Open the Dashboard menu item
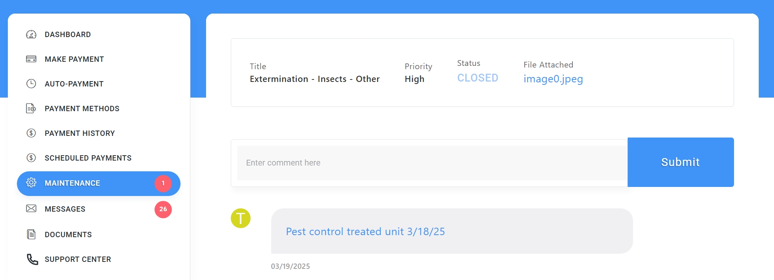774x280 pixels. (x=68, y=35)
